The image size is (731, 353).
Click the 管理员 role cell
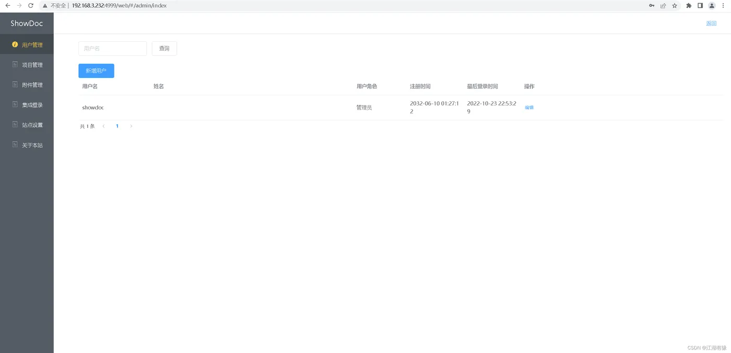[364, 108]
